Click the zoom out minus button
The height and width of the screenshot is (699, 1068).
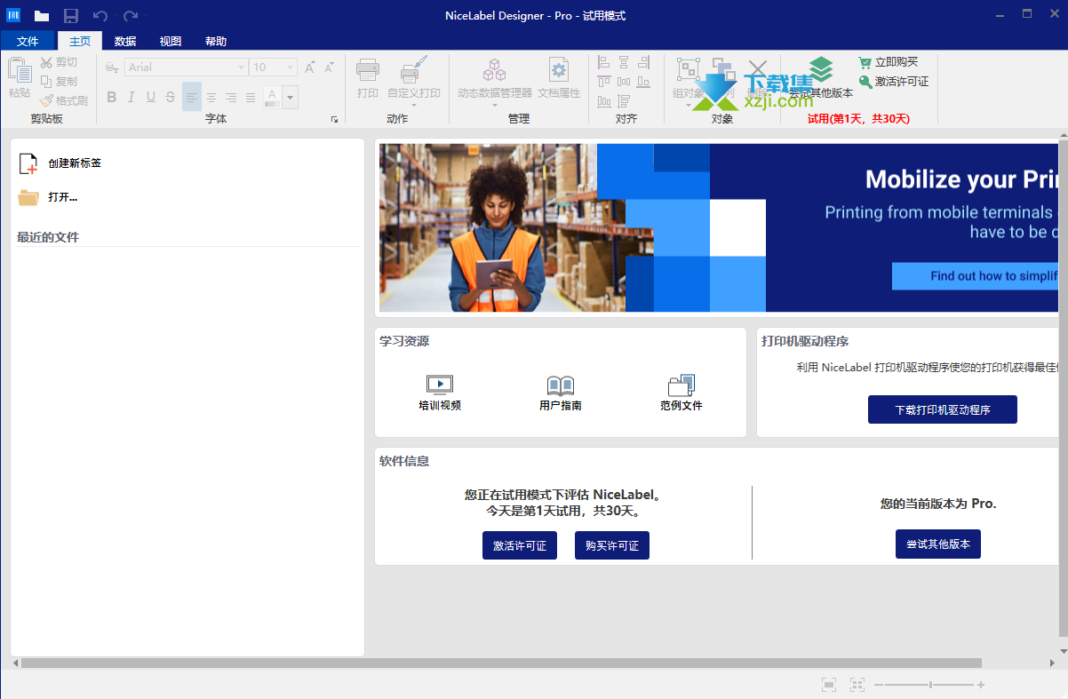(x=879, y=685)
